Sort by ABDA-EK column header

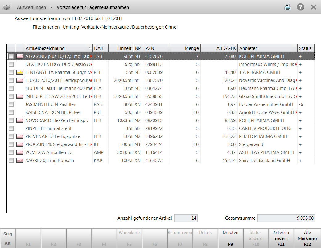pyautogui.click(x=219, y=48)
